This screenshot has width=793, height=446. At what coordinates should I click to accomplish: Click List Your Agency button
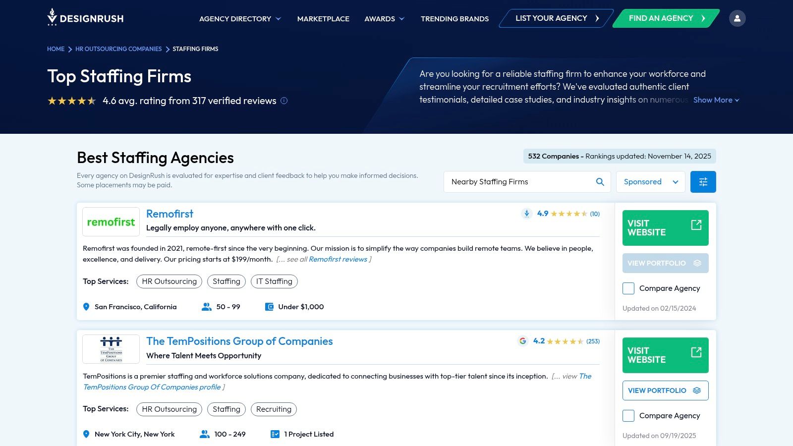(x=556, y=18)
